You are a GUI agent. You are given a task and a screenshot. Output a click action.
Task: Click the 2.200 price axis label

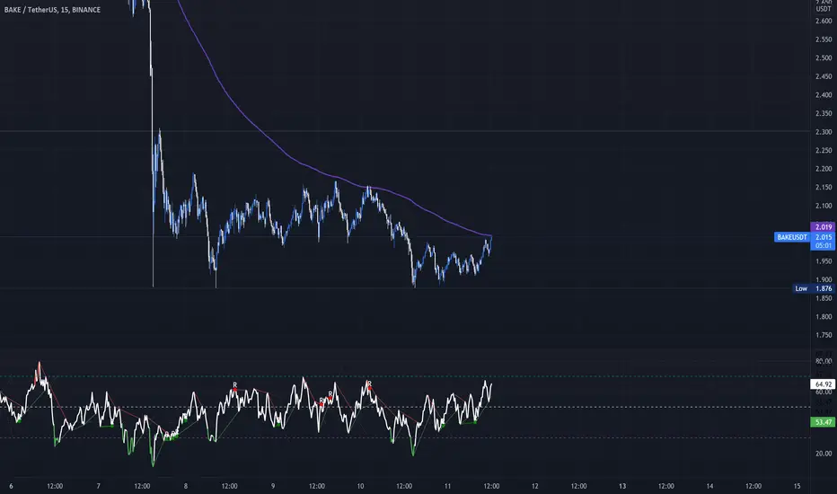[824, 168]
